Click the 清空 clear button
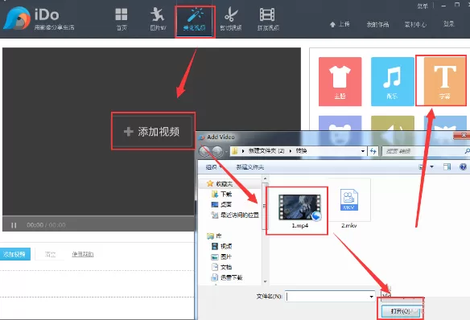The image size is (470, 320). [50, 254]
